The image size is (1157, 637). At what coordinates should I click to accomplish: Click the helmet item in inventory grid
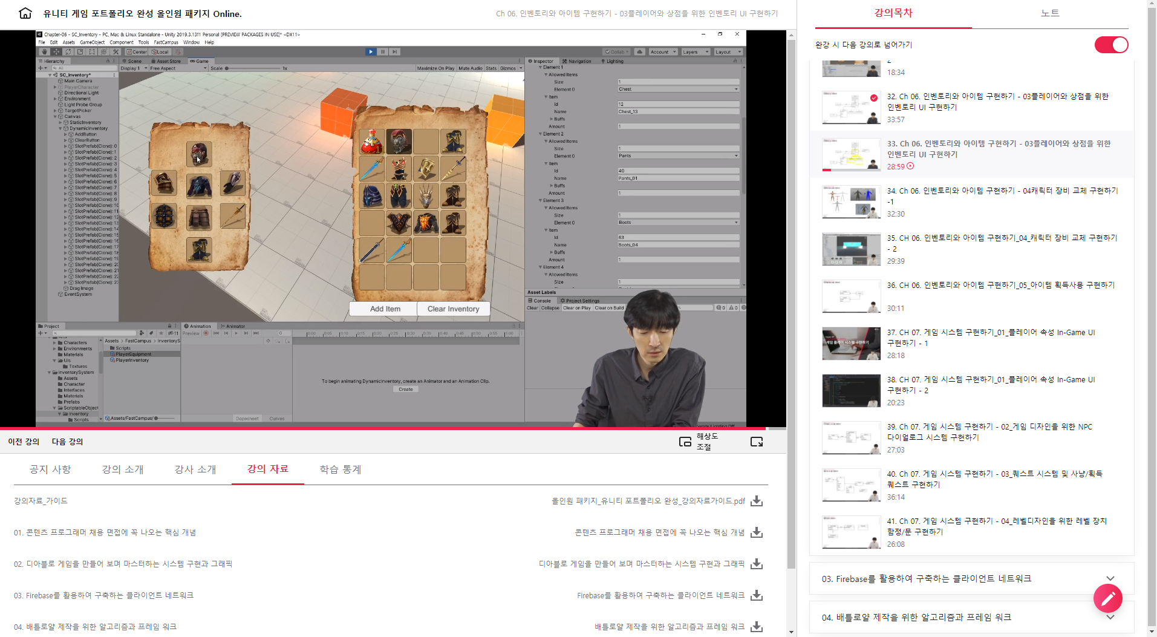click(399, 142)
